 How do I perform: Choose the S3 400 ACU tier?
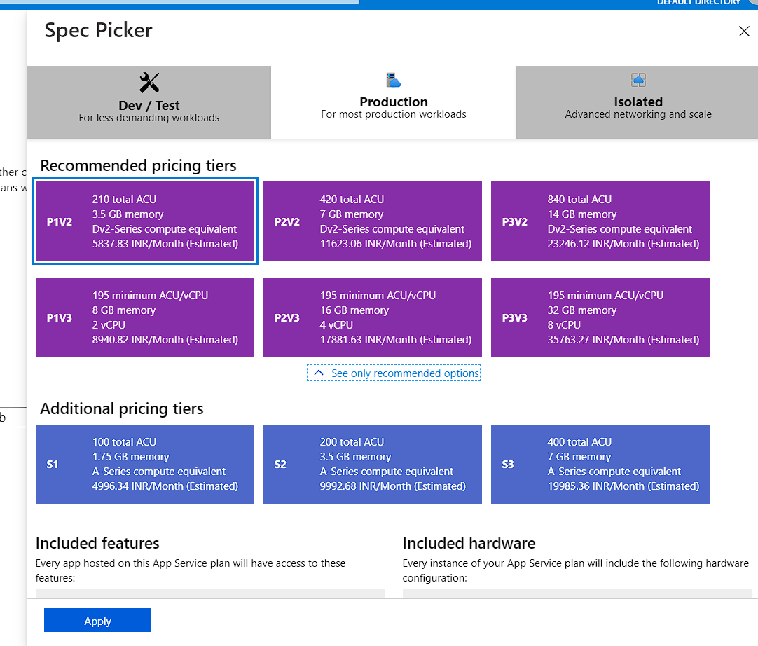pos(600,465)
